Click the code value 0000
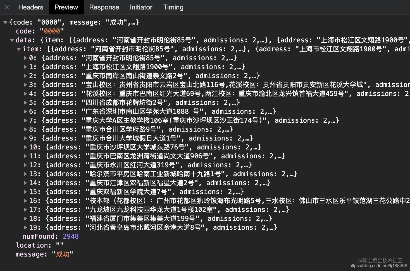Viewport: 410px width, 271px height. point(51,31)
